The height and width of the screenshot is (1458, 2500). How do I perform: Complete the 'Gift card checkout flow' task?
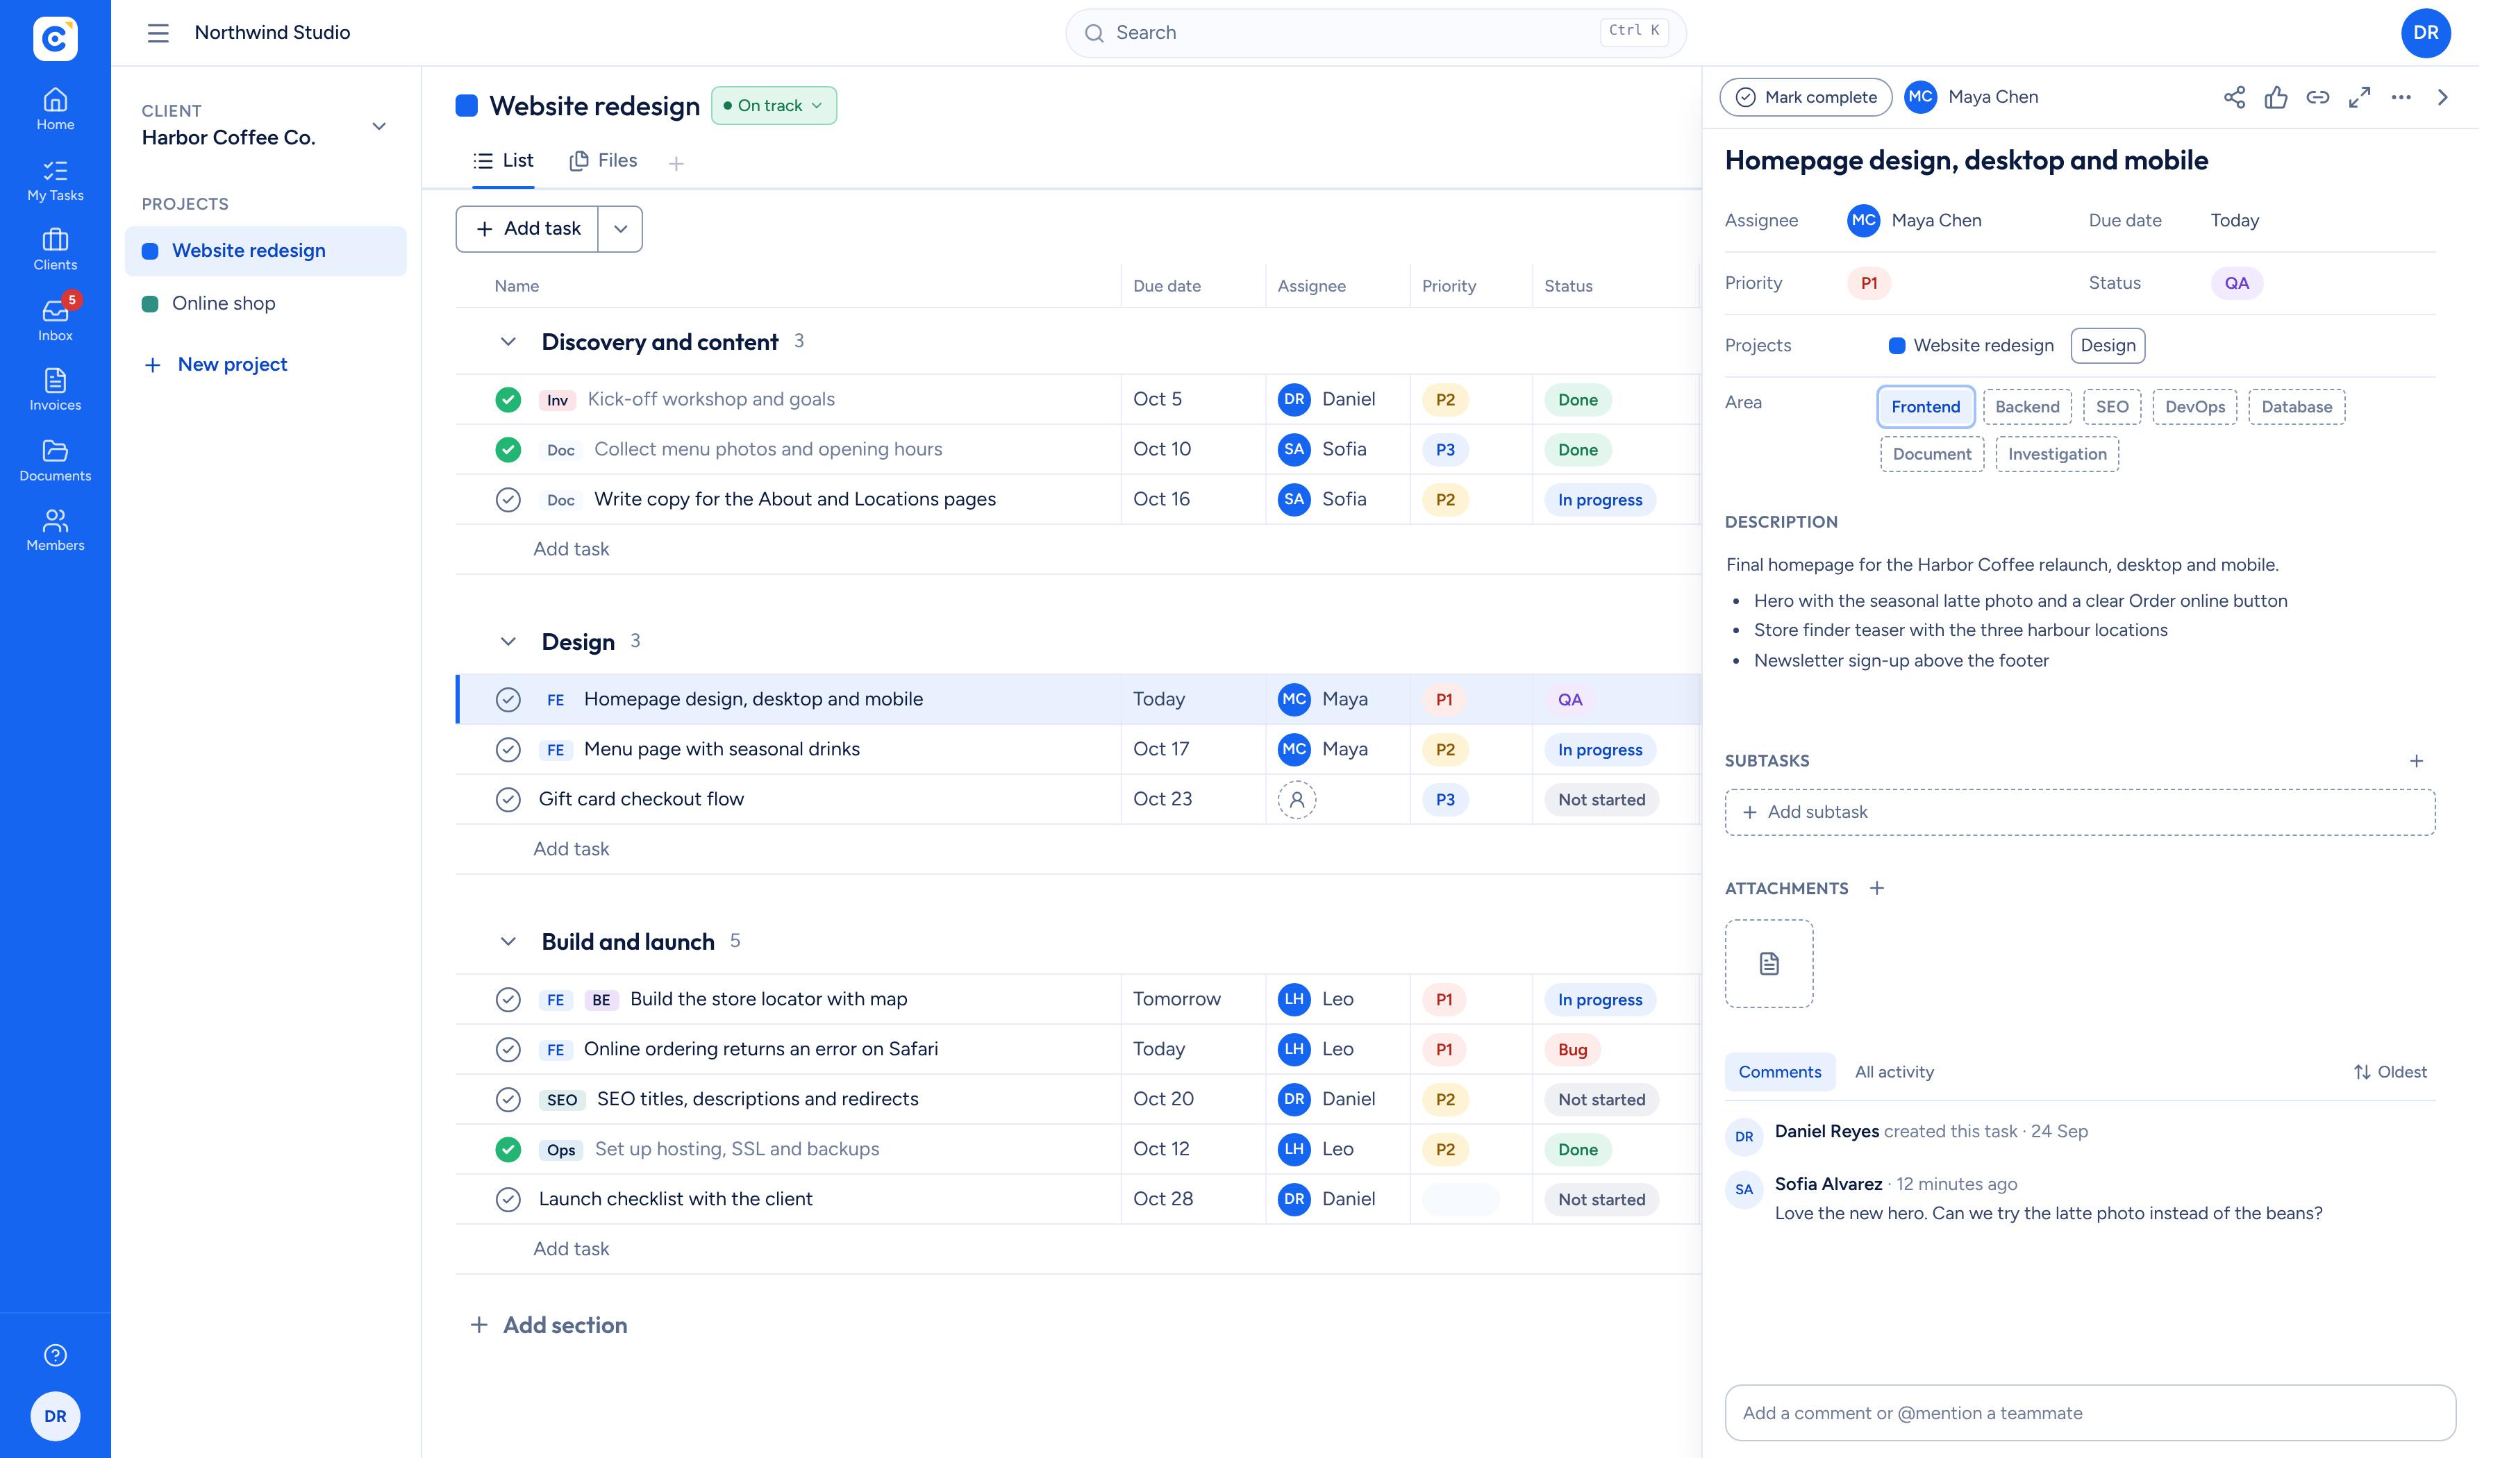508,799
